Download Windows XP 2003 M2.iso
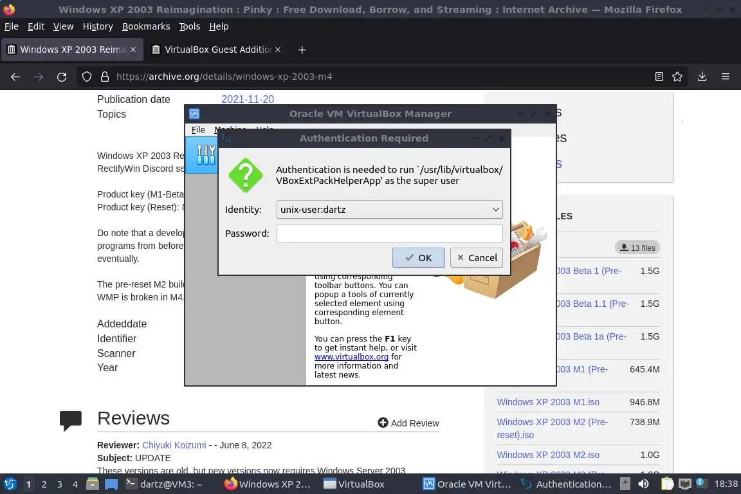Screen dimensions: 741x494 pyautogui.click(x=548, y=454)
